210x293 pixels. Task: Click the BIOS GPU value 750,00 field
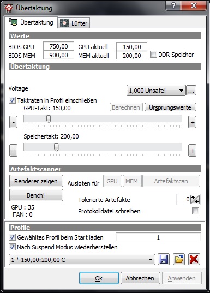click(59, 46)
